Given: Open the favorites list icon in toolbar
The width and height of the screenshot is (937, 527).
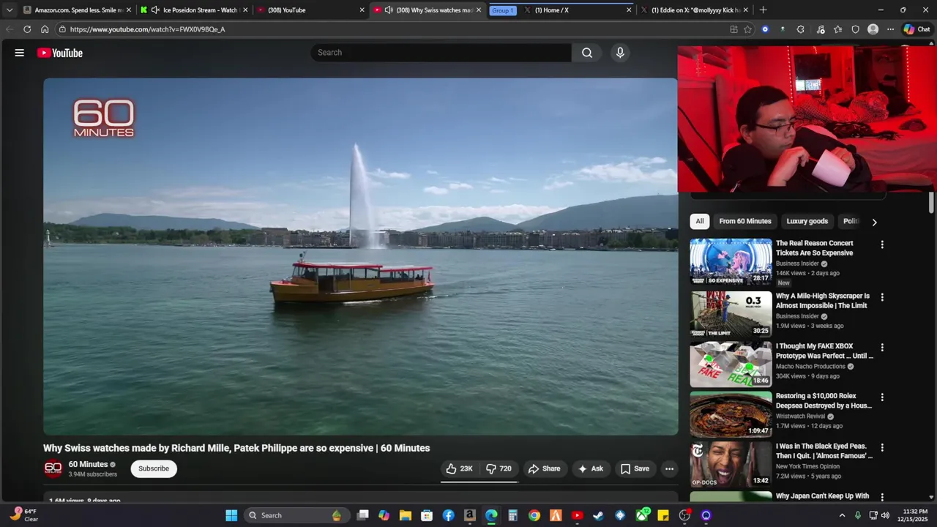Looking at the screenshot, I should [837, 29].
